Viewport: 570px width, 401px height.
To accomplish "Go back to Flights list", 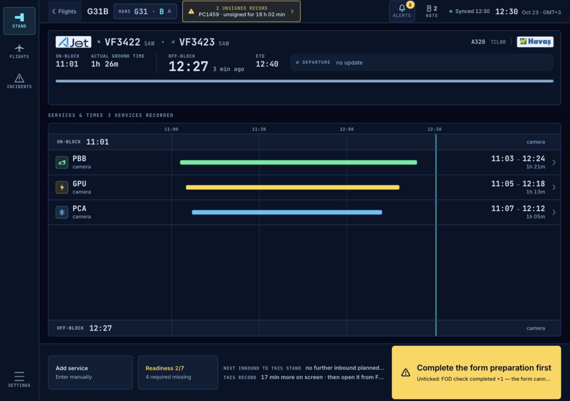I will point(65,12).
